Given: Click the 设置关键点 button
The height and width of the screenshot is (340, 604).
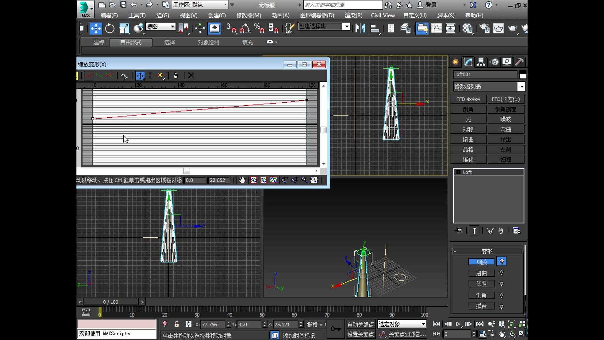Looking at the screenshot, I should point(361,334).
